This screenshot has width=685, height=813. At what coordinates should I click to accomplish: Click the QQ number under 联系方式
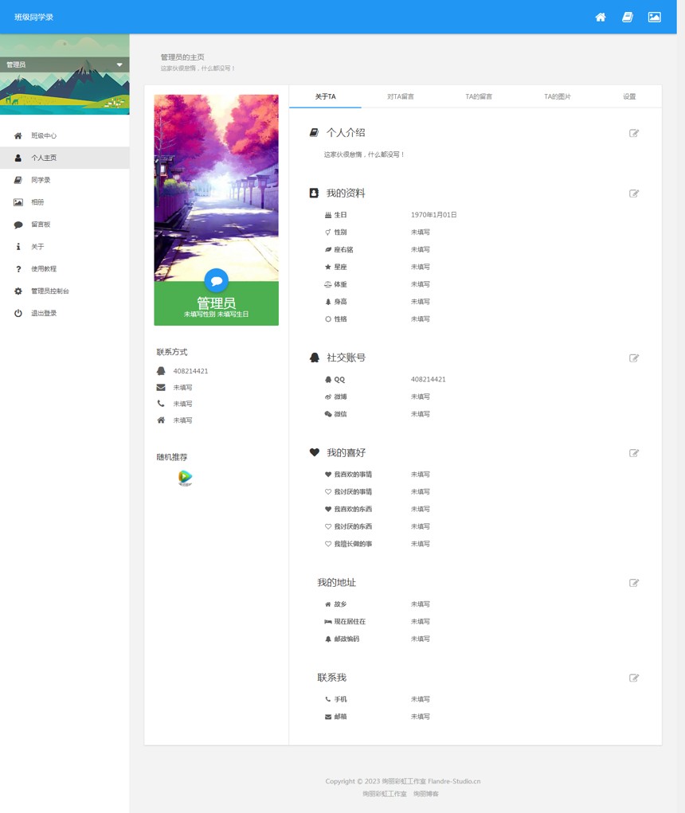pos(190,371)
